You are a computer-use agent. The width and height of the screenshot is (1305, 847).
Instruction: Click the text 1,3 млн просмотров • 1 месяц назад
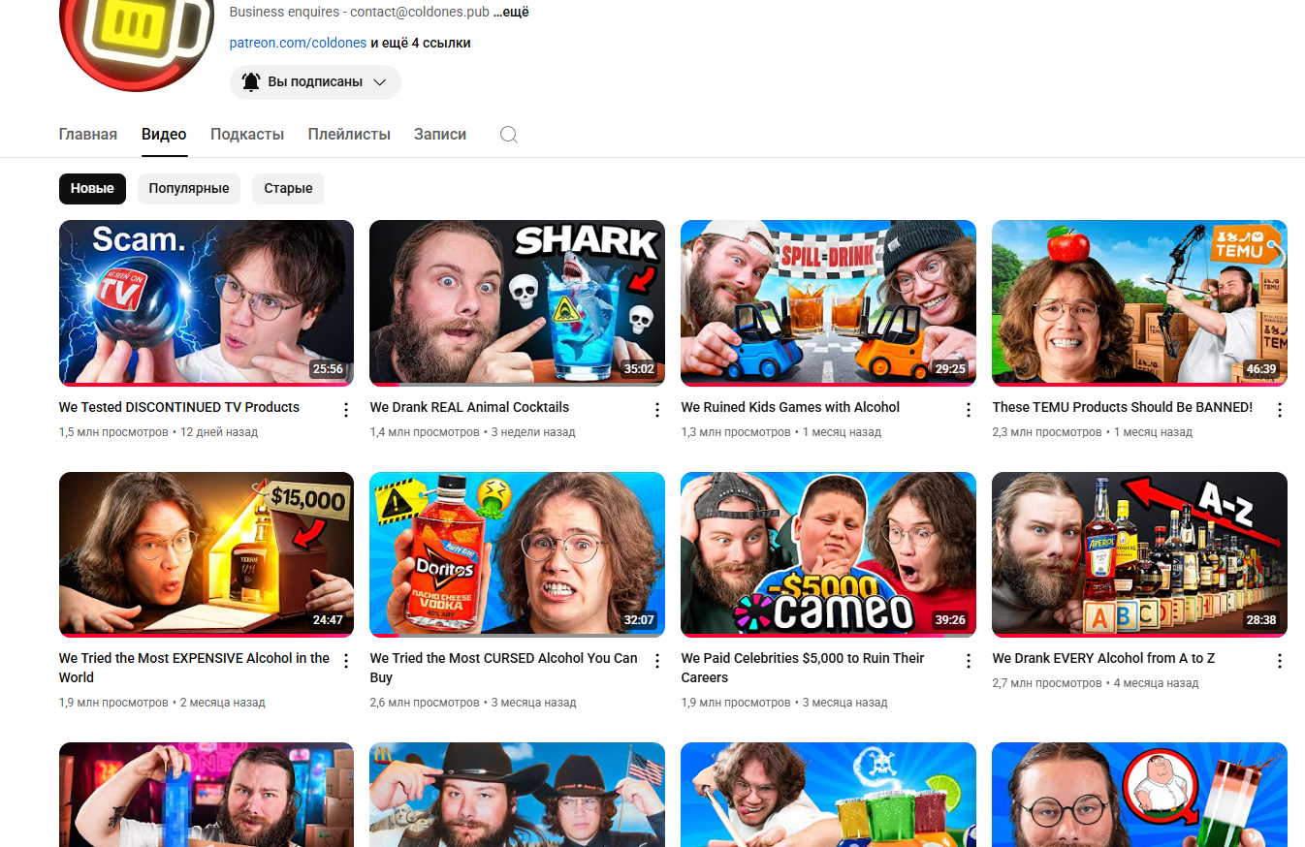[x=781, y=432]
